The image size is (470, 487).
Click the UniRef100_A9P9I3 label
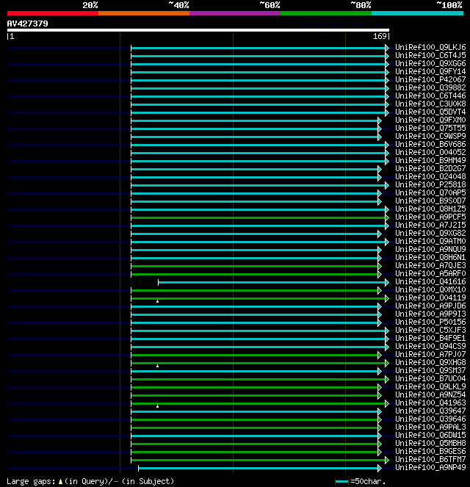[x=430, y=314]
